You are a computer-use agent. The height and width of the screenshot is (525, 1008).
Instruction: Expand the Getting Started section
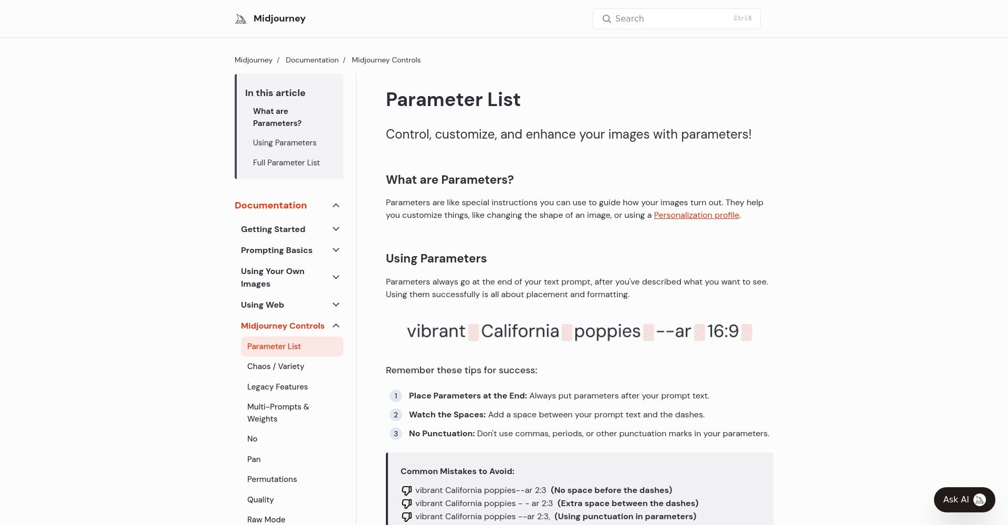pyautogui.click(x=336, y=229)
